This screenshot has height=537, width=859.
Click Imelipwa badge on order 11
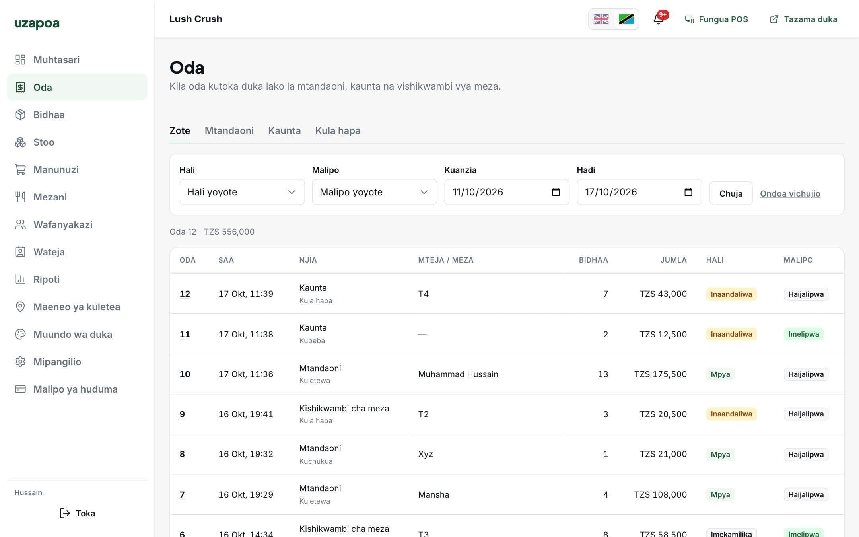[x=803, y=334]
